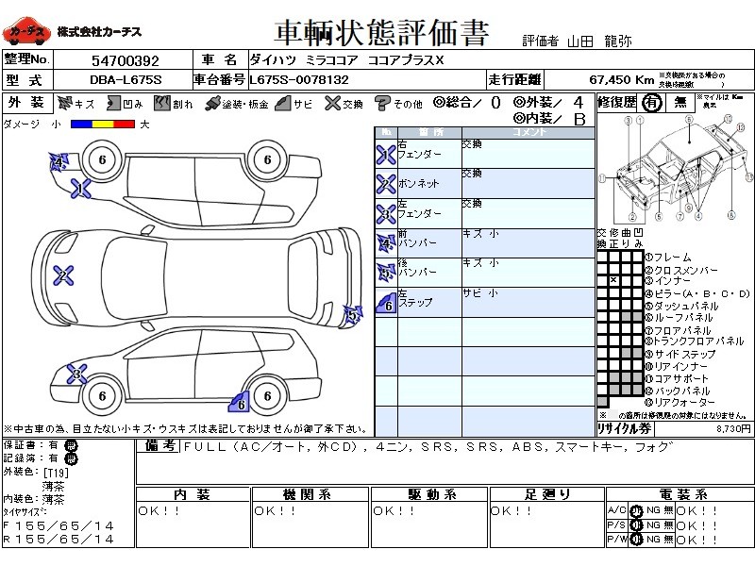Click the 外装 grade value 4

coord(578,103)
